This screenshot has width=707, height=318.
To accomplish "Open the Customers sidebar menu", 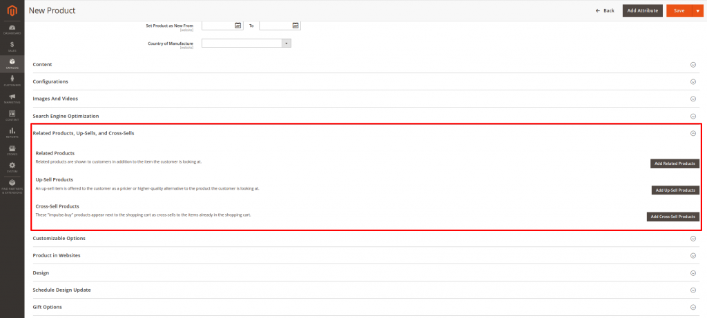I will 12,81.
